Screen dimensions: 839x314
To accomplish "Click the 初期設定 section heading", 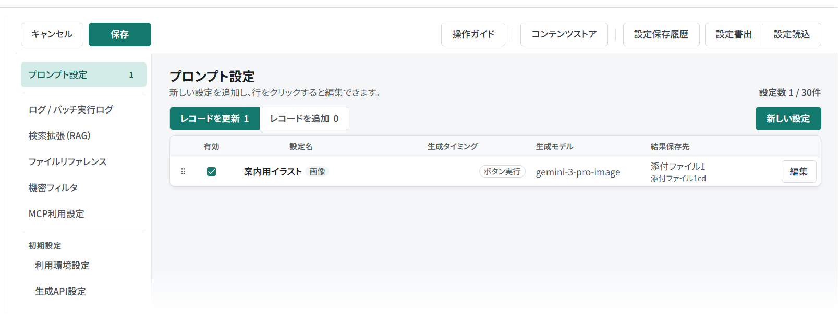I will [x=45, y=246].
